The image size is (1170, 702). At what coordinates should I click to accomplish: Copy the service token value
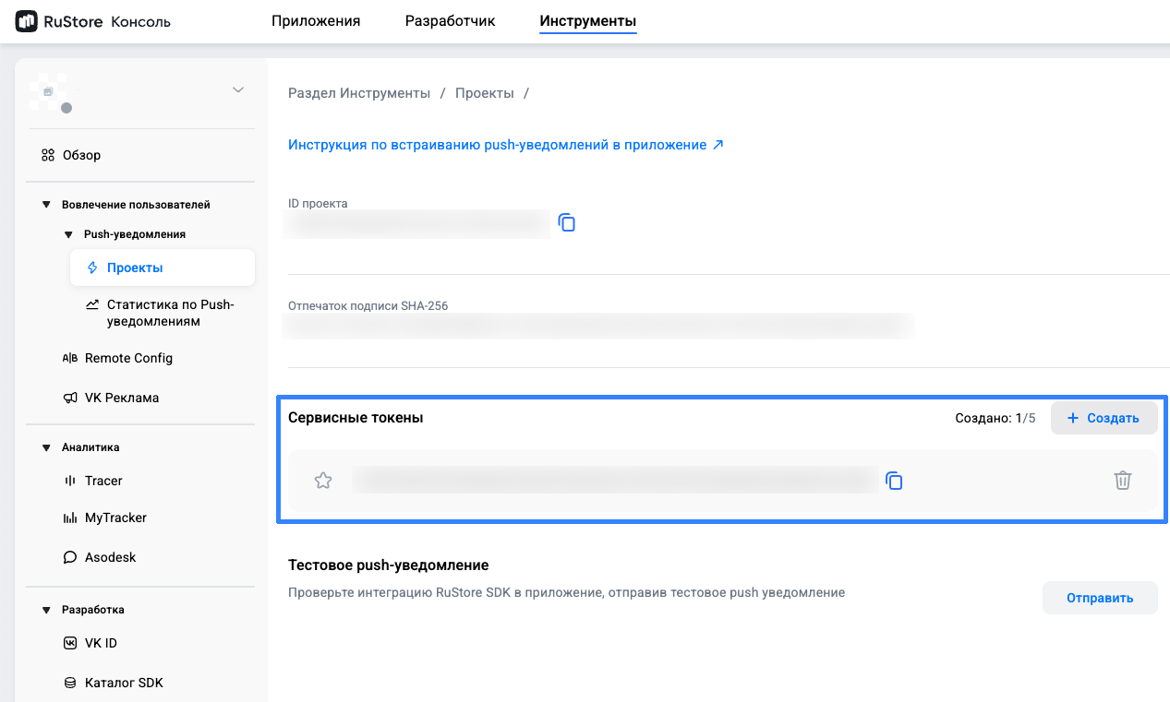(x=894, y=481)
